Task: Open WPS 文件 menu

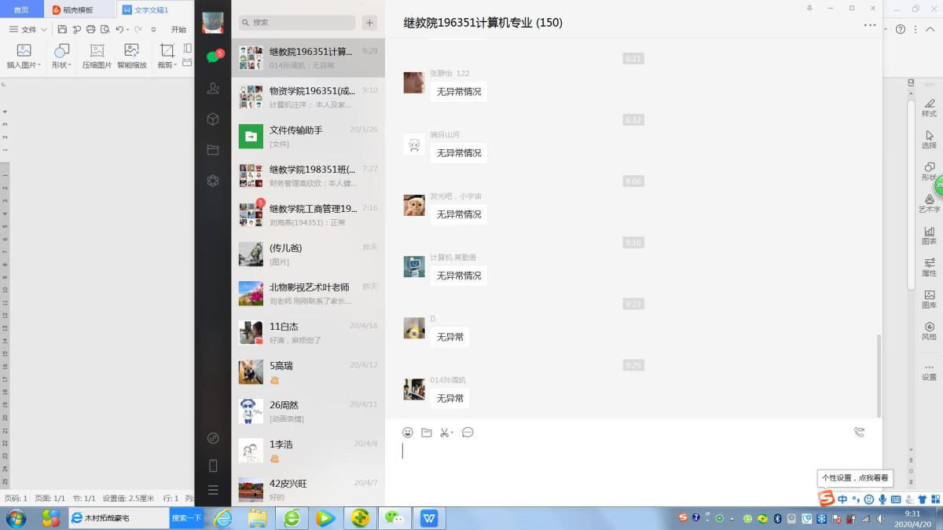Action: coord(28,29)
